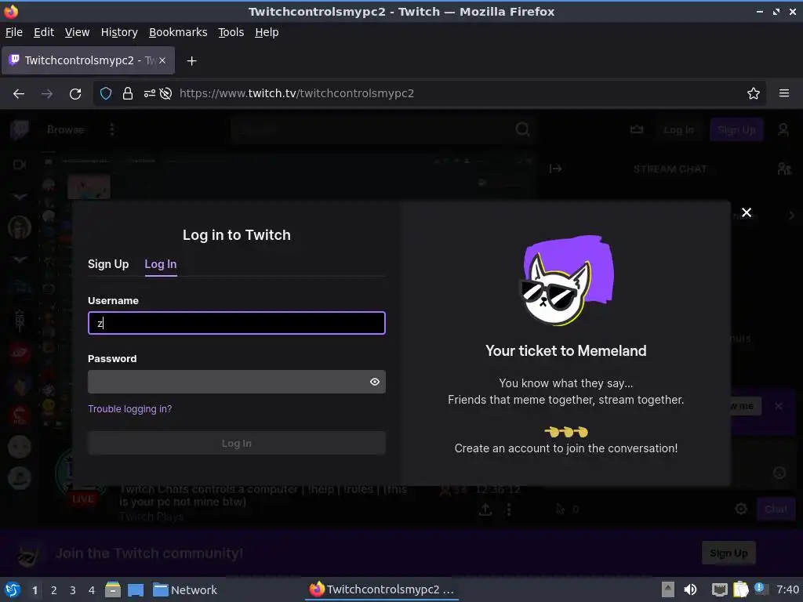The image size is (803, 602).
Task: Focus the Username input field
Action: [237, 323]
